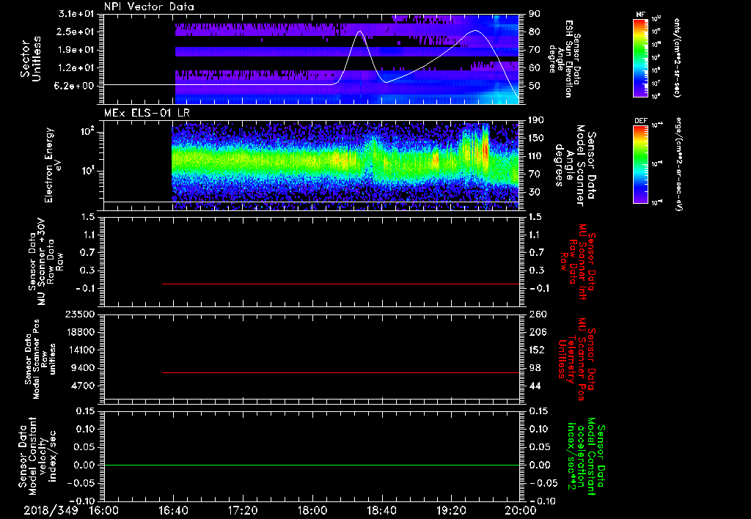Click the red line in the +30V panel
Image resolution: width=751 pixels, height=519 pixels.
click(340, 284)
